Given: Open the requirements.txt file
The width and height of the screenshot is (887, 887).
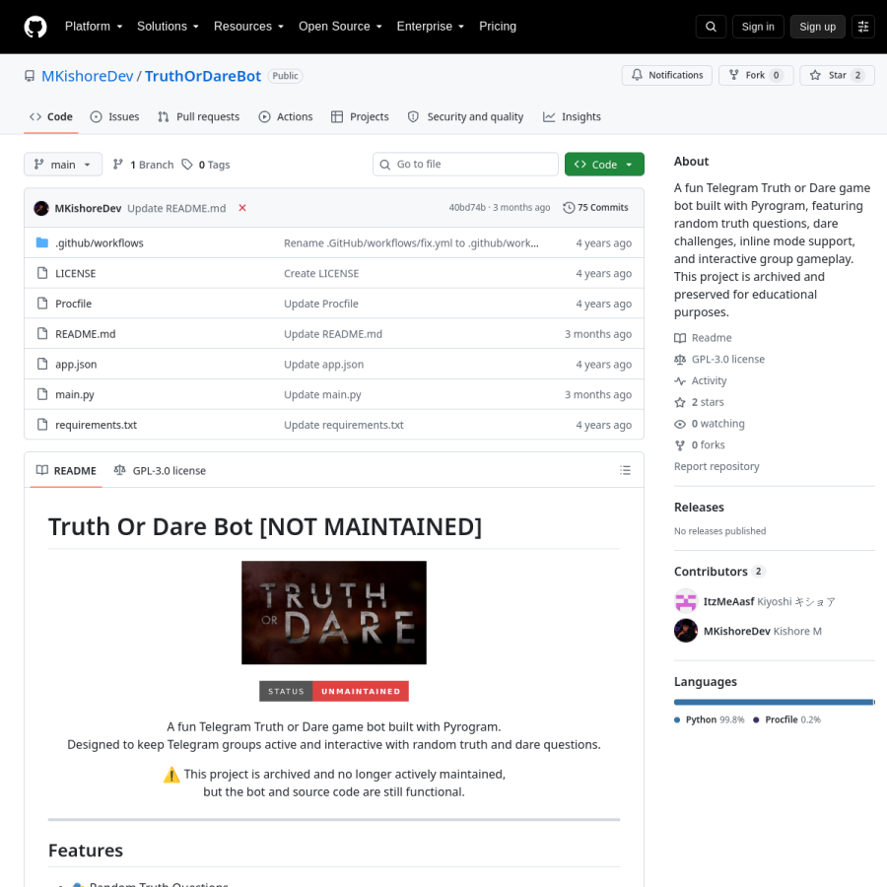Looking at the screenshot, I should (x=97, y=425).
